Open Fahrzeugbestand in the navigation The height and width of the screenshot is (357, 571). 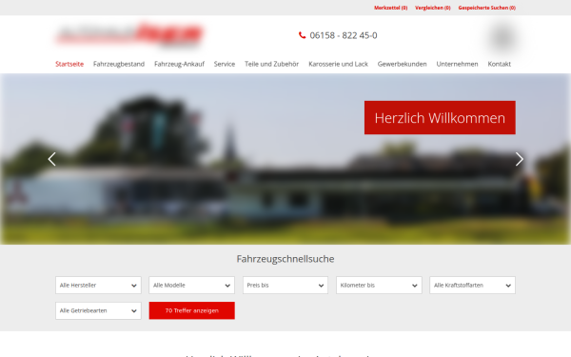(x=119, y=64)
